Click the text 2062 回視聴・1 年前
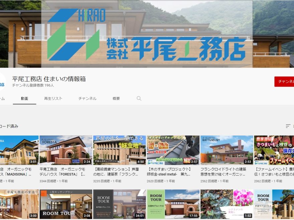Screen dimensions: 294x220 268,181
